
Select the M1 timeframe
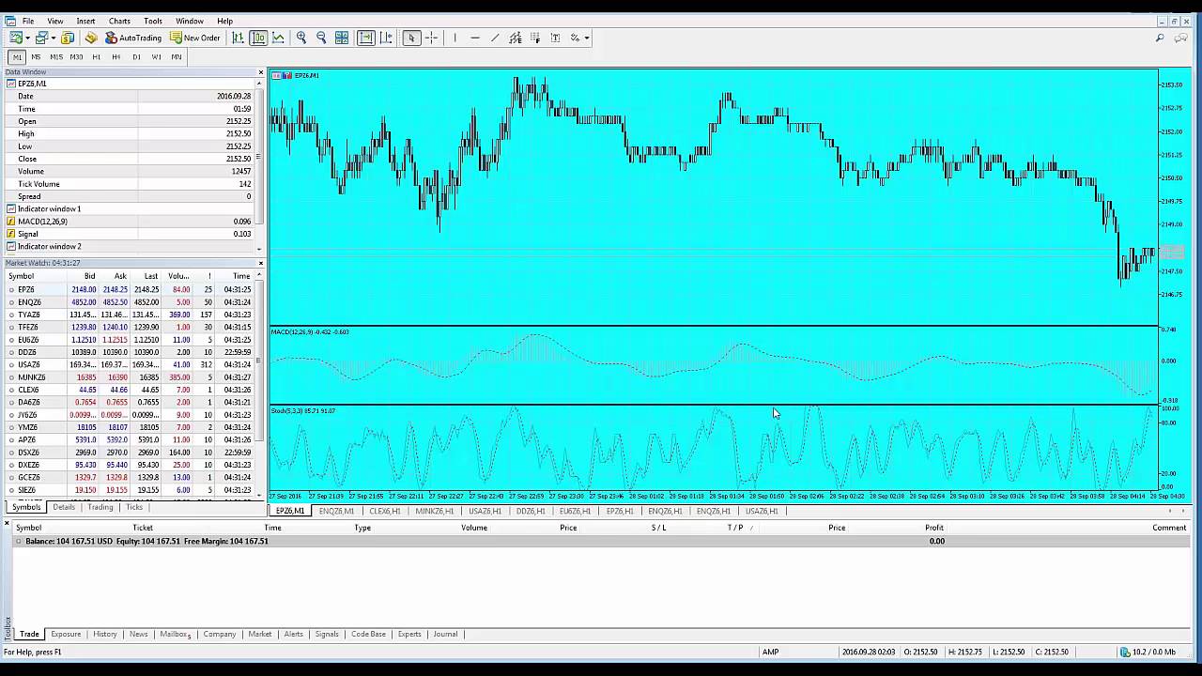click(17, 56)
